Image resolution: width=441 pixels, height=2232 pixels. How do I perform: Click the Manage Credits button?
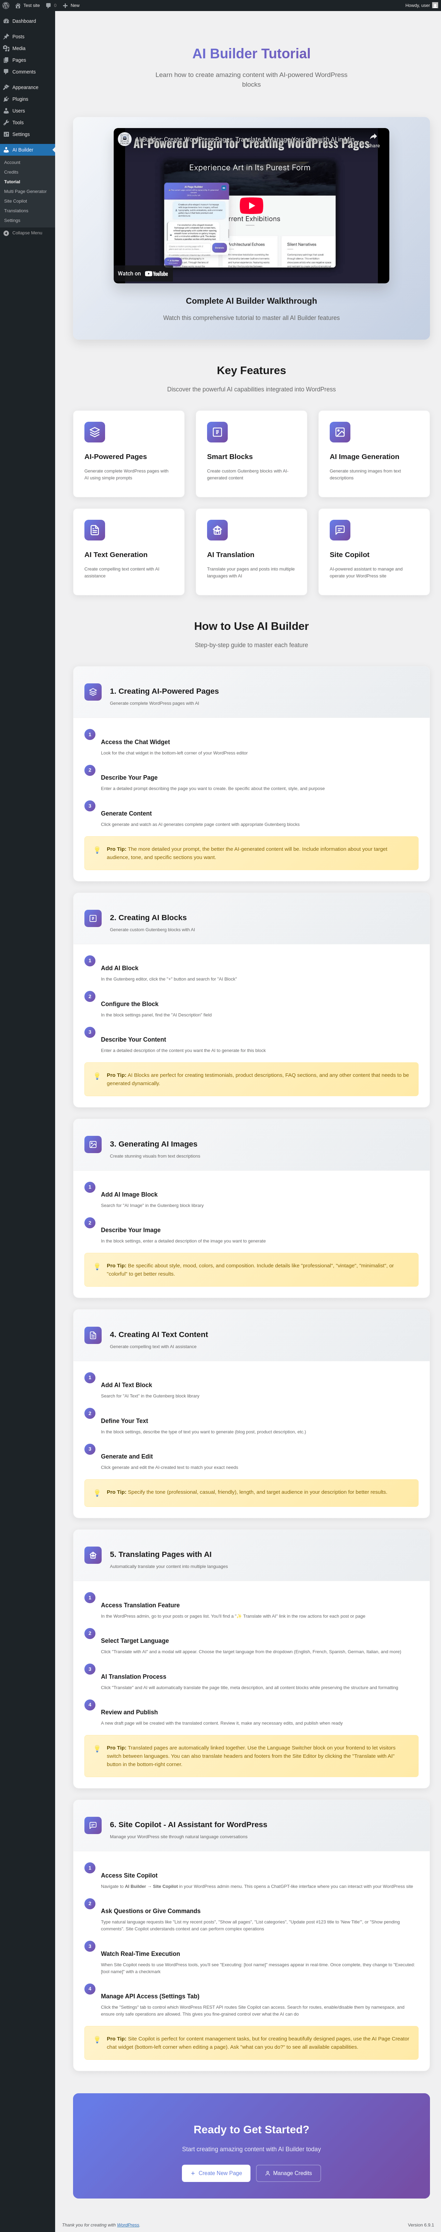click(288, 2172)
